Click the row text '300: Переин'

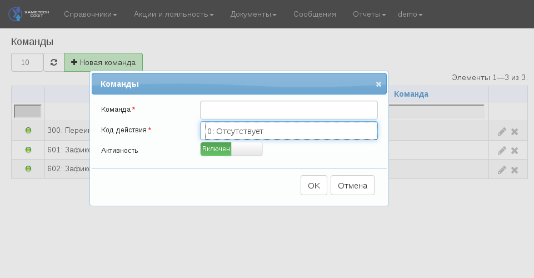point(68,130)
